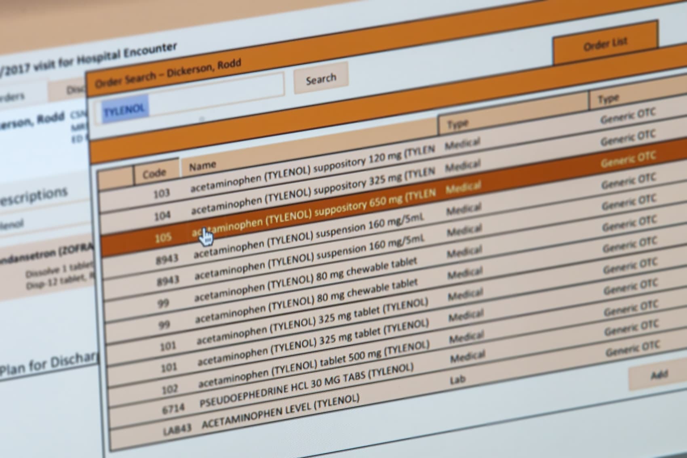Sort by the Code column header
The height and width of the screenshot is (458, 687).
click(154, 173)
